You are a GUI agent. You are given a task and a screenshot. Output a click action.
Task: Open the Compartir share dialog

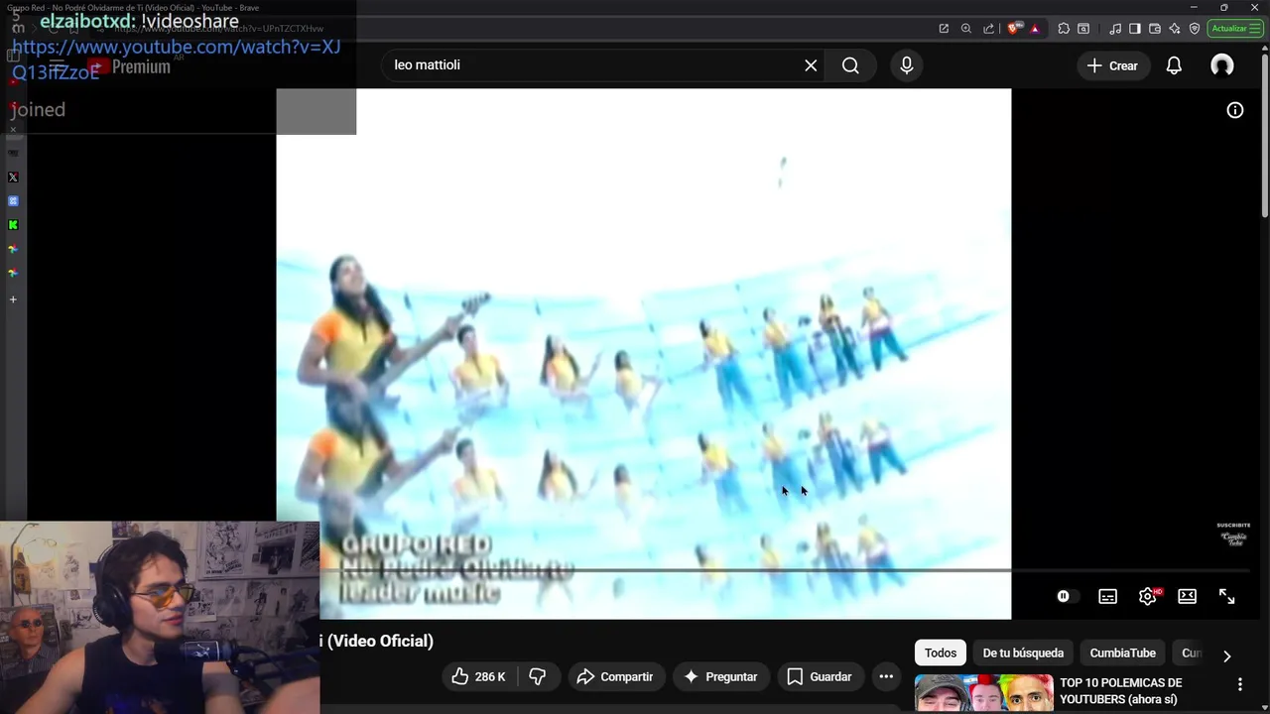point(615,676)
